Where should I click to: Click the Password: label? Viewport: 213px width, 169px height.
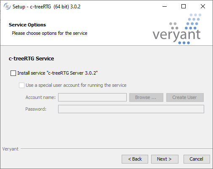pyautogui.click(x=36, y=109)
